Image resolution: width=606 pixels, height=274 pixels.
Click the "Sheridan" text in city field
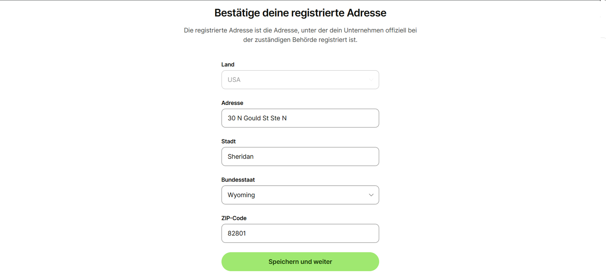(241, 157)
